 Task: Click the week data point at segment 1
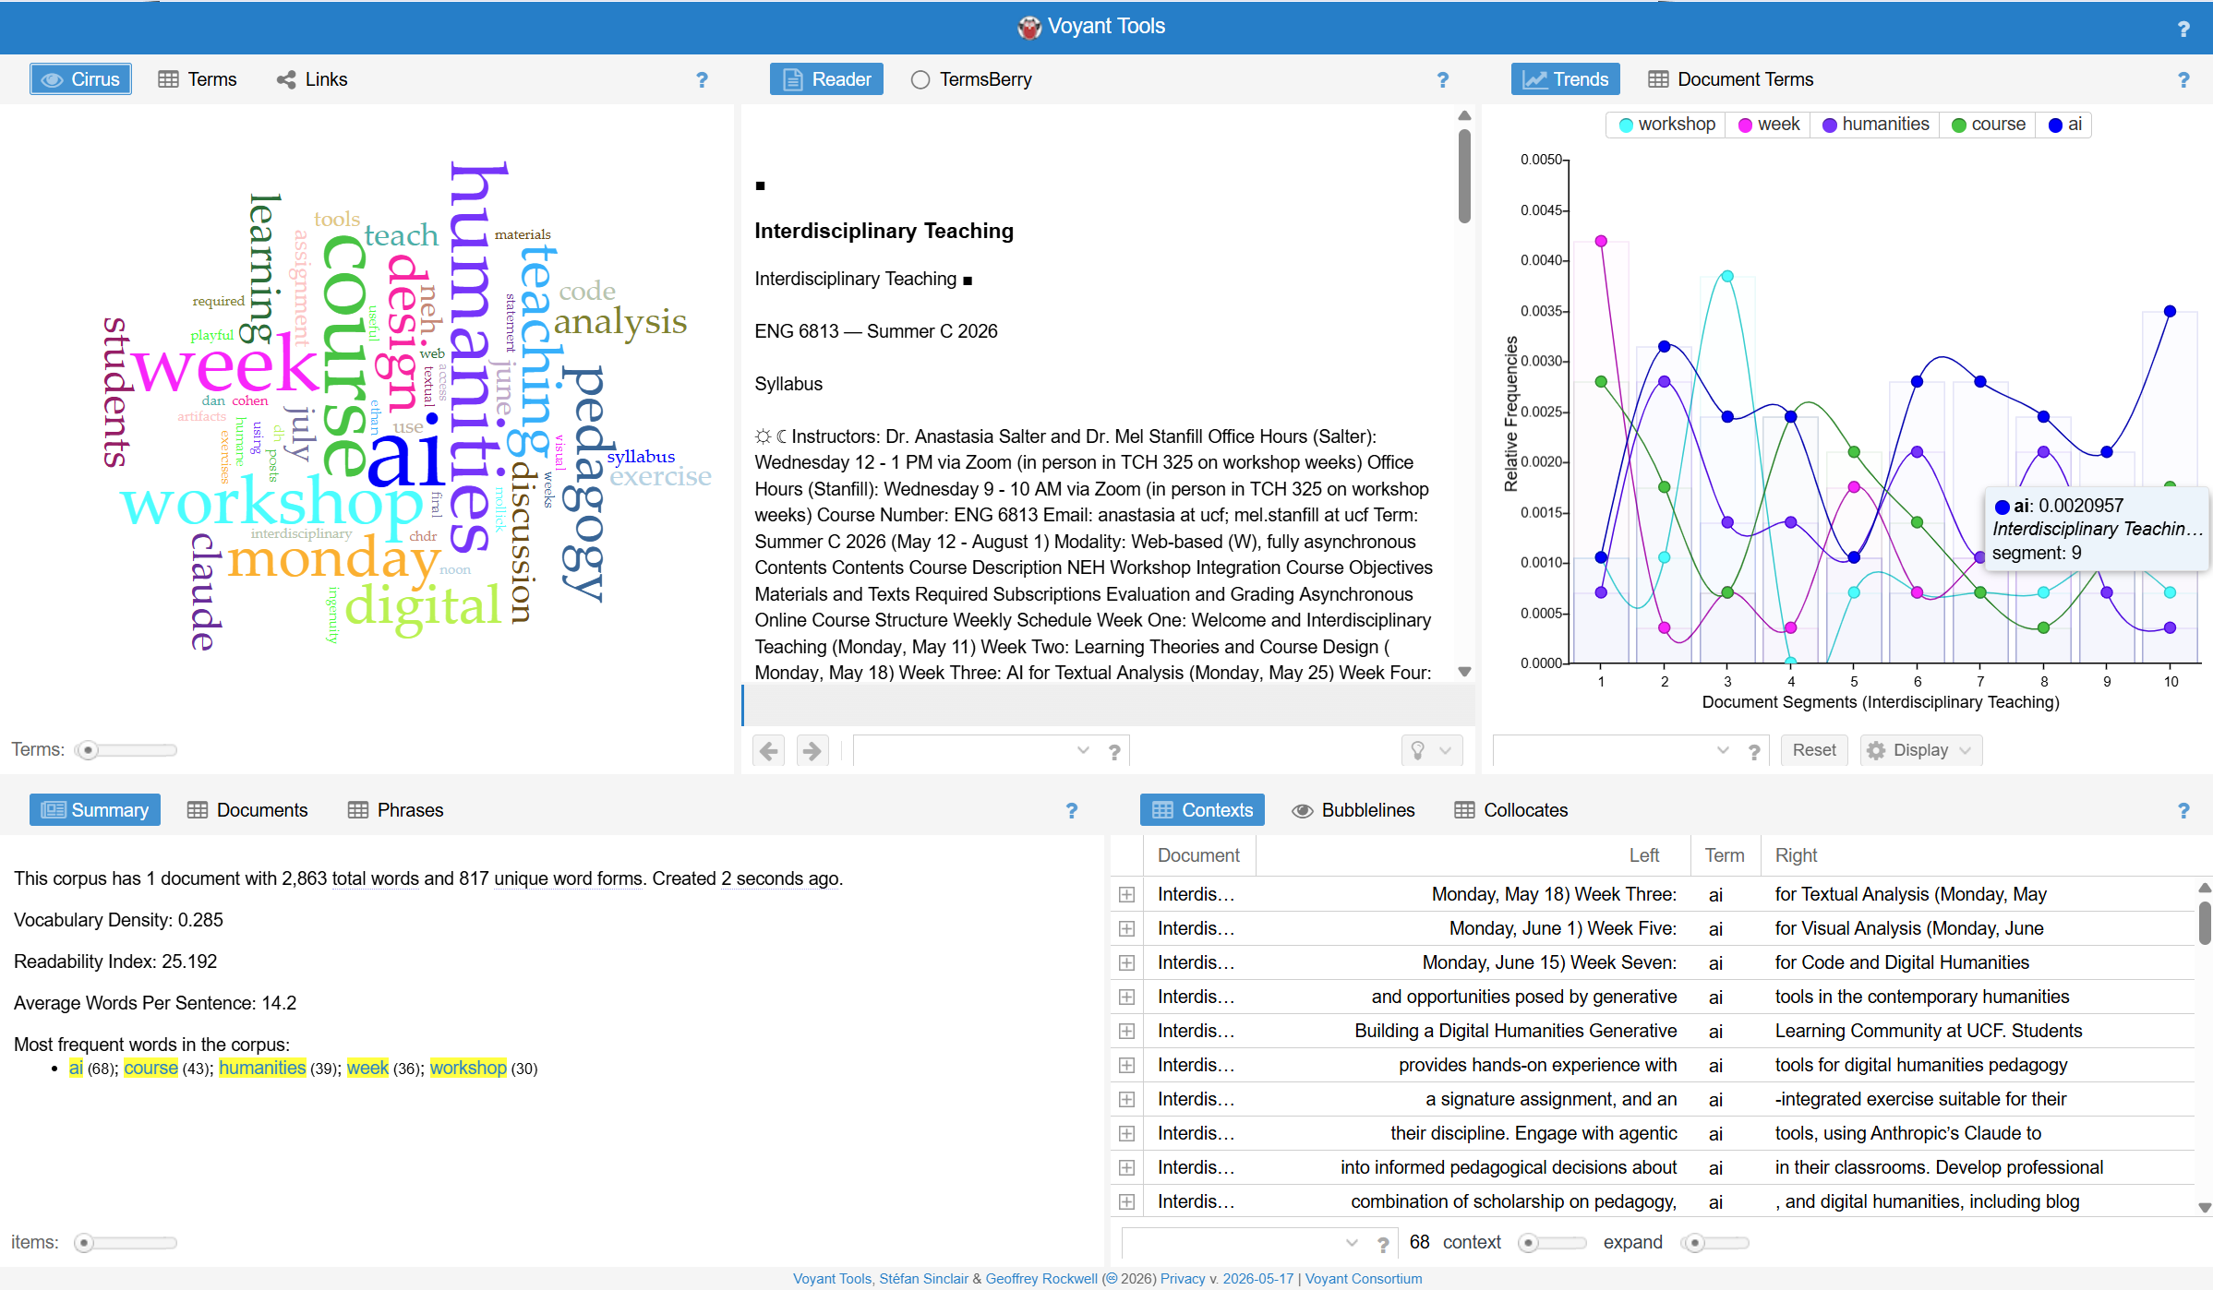pos(1601,241)
